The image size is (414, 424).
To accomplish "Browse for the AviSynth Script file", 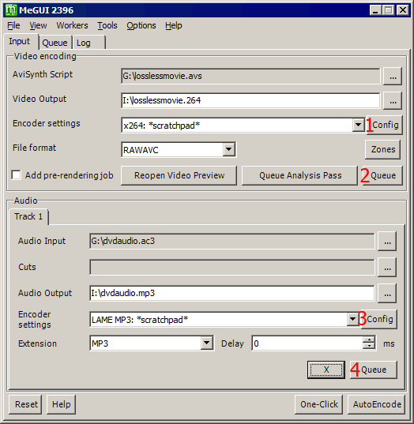I will [x=393, y=76].
